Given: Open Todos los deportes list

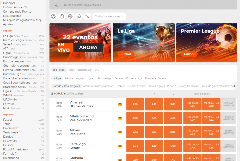Looking at the screenshot, I should click(109, 16).
